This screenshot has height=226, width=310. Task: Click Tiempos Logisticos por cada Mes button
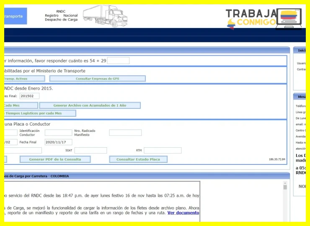[x=40, y=113]
